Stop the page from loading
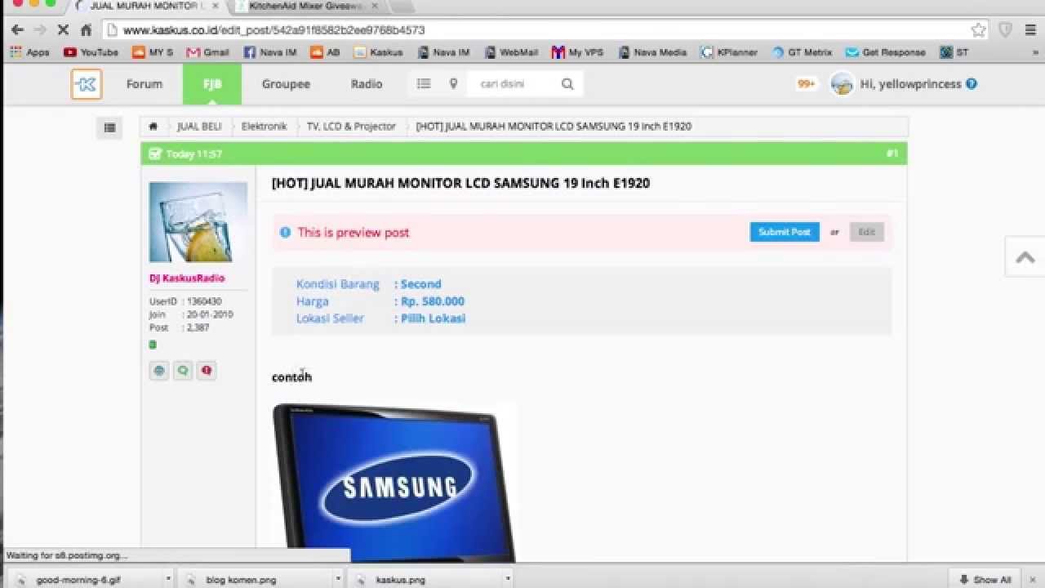The height and width of the screenshot is (588, 1045). [x=64, y=30]
